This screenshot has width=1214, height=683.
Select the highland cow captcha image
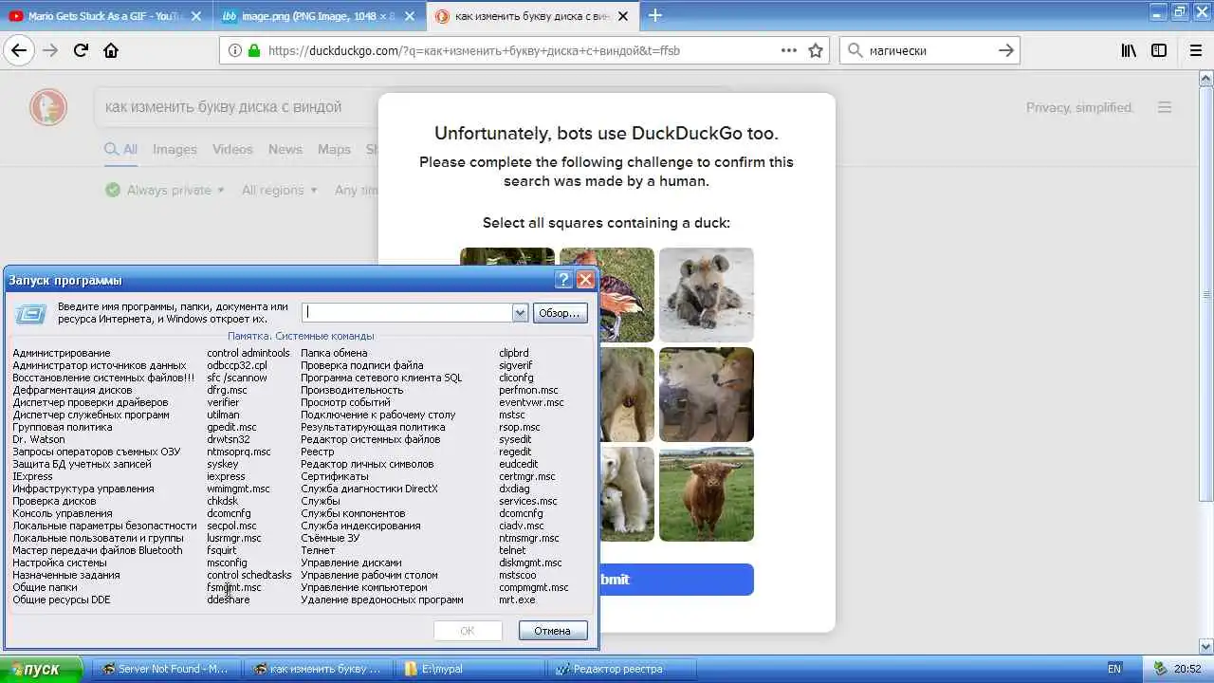tap(707, 494)
